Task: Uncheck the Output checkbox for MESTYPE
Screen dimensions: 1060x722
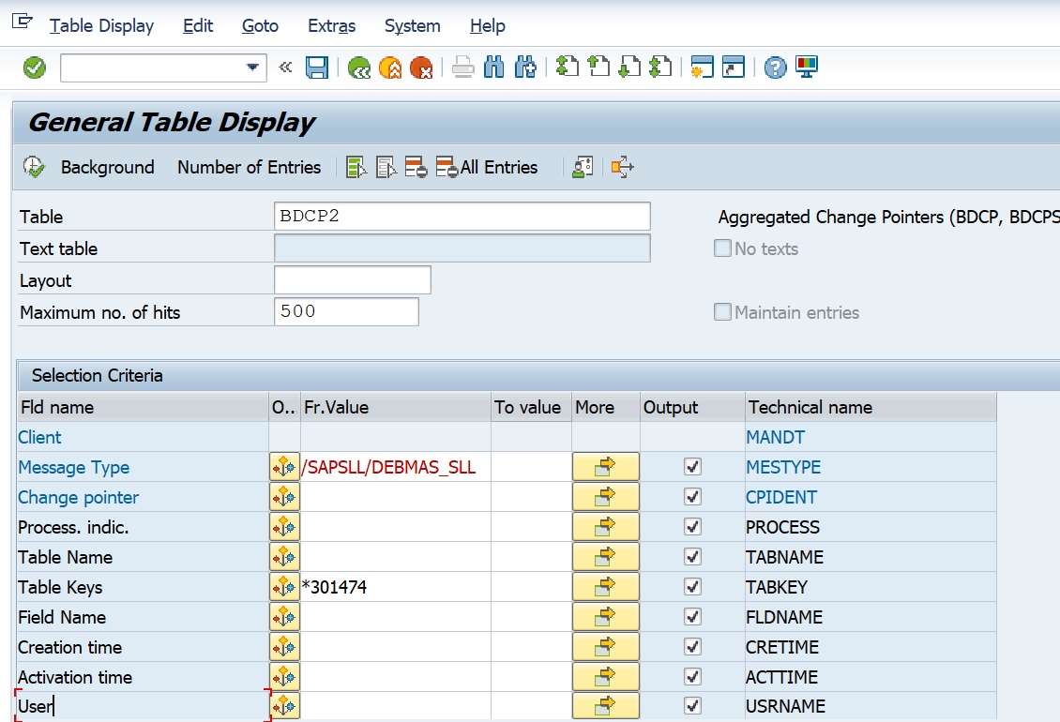Action: [693, 466]
